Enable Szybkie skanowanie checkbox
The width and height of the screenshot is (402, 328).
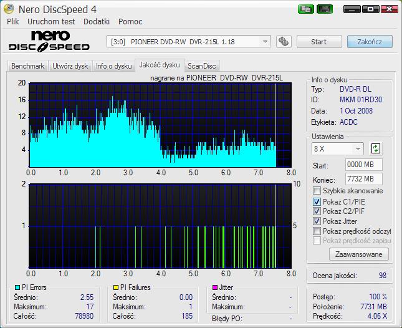coord(317,191)
